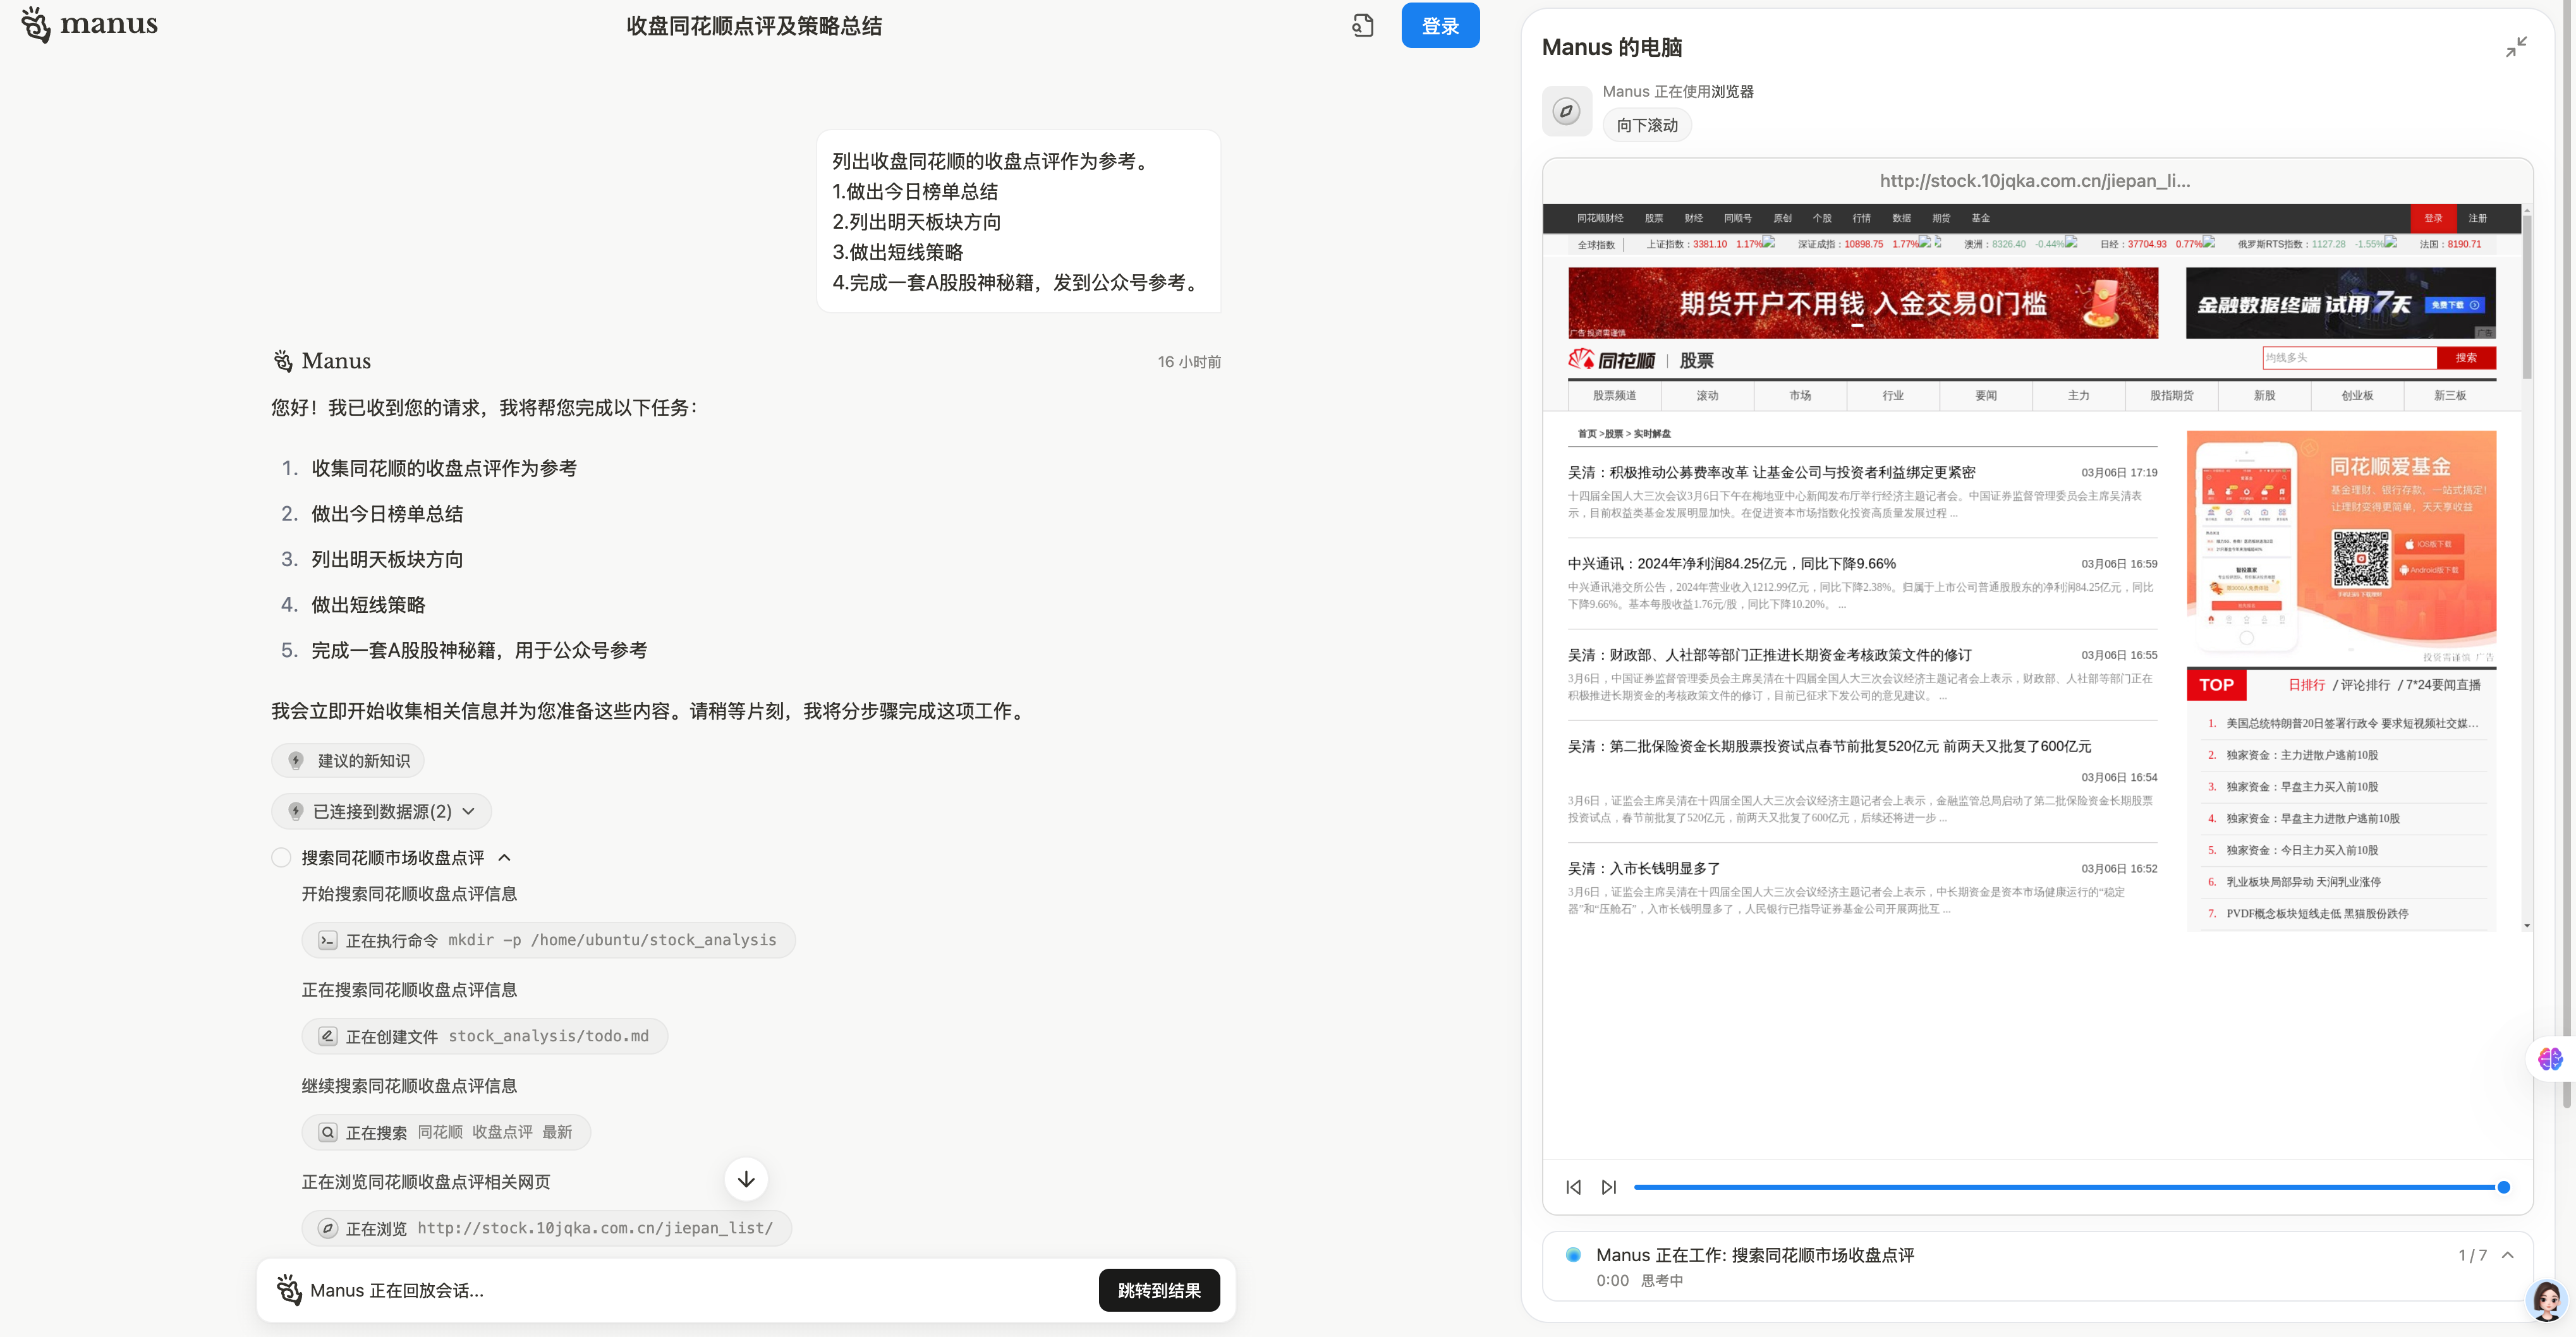The image size is (2576, 1337).
Task: Click the document share icon beside 登录
Action: coord(1362,26)
